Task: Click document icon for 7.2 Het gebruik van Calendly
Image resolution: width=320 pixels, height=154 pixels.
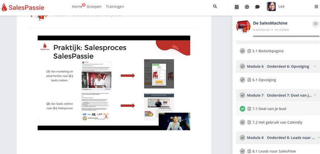Action: 249,122
